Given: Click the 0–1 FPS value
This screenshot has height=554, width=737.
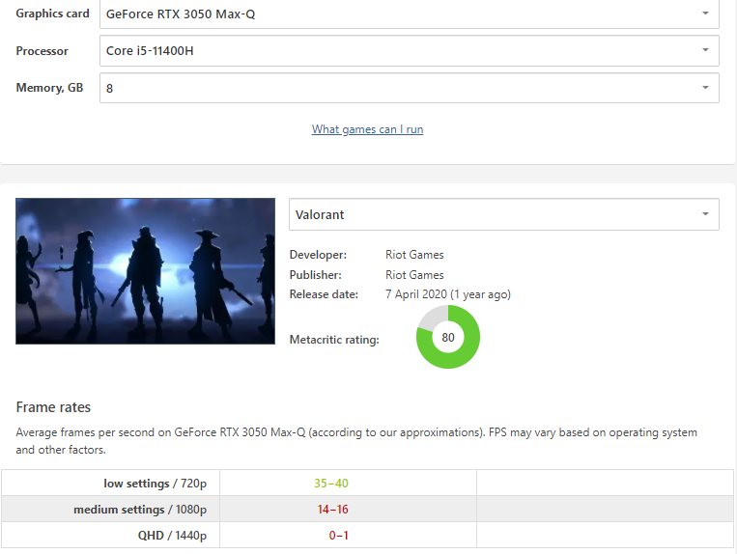Looking at the screenshot, I should [x=338, y=536].
